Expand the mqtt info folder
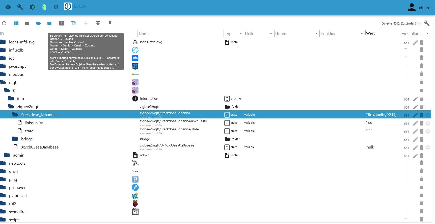The height and width of the screenshot is (224, 435). pyautogui.click(x=11, y=98)
